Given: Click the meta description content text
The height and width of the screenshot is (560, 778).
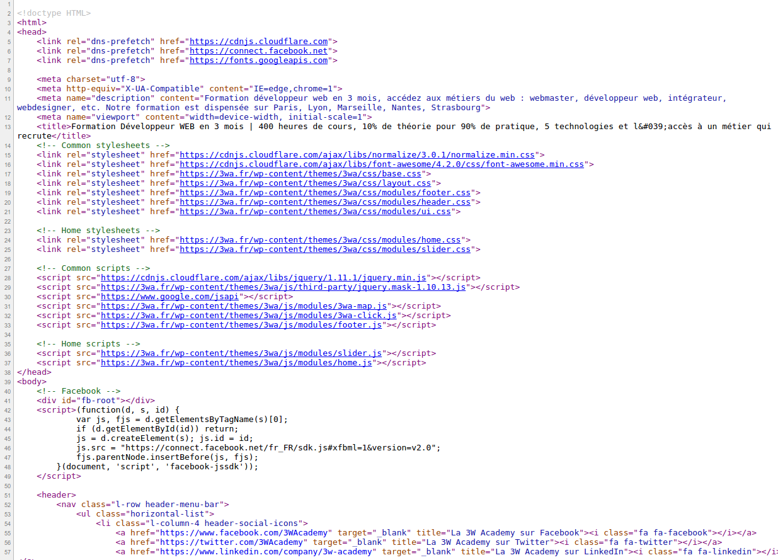Looking at the screenshot, I should 372,103.
